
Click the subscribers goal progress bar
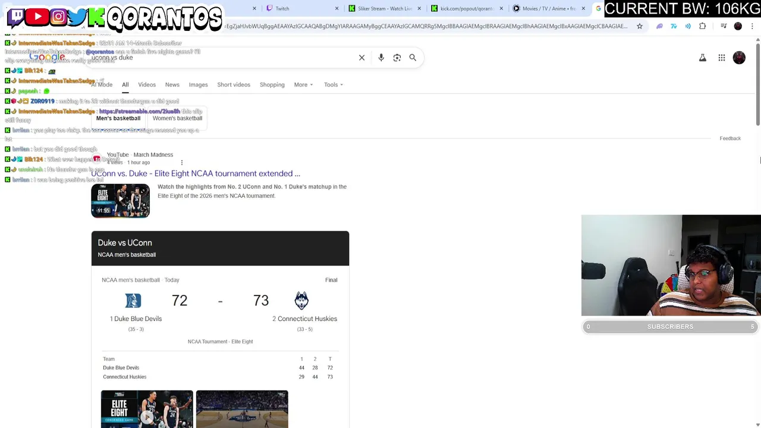pos(670,327)
